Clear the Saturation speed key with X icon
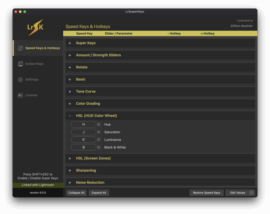270x214 pixels. [99, 132]
